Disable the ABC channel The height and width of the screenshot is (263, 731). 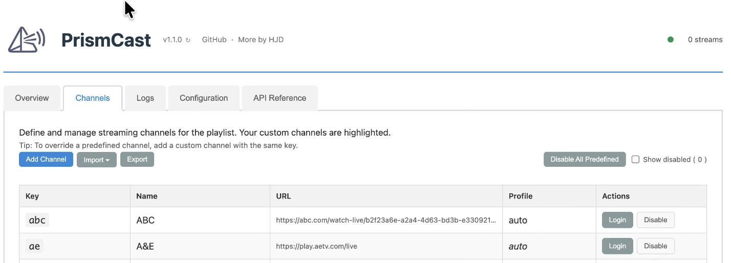point(655,220)
